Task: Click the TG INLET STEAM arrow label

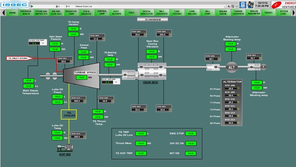Action: [x=20, y=58]
